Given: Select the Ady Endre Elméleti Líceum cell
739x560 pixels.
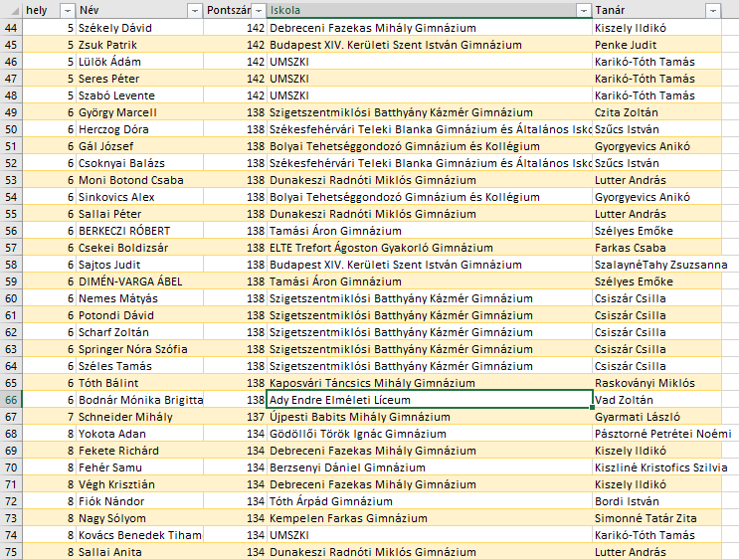Looking at the screenshot, I should [428, 400].
